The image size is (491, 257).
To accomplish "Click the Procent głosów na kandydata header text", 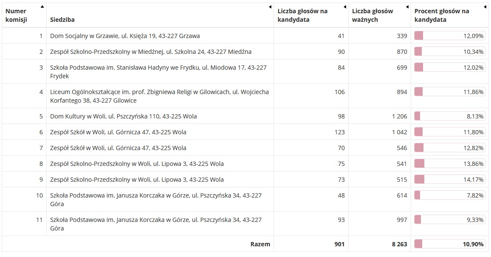I will tap(441, 15).
